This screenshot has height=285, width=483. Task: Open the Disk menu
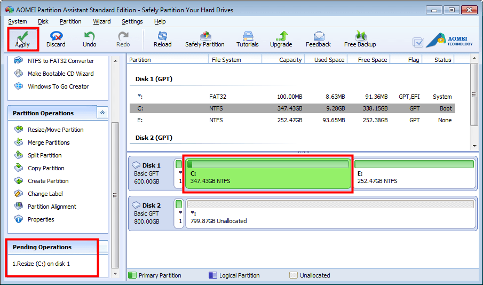click(x=43, y=21)
